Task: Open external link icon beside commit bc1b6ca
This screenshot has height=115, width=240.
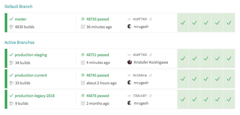Action: tap(150, 75)
